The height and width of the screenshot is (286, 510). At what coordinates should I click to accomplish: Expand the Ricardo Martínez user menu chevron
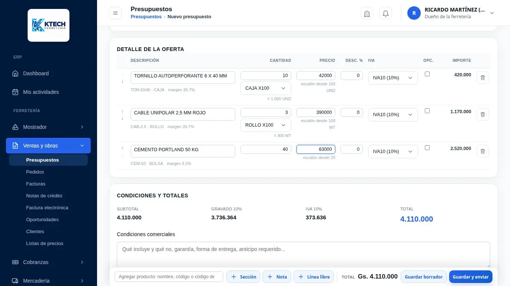(492, 13)
